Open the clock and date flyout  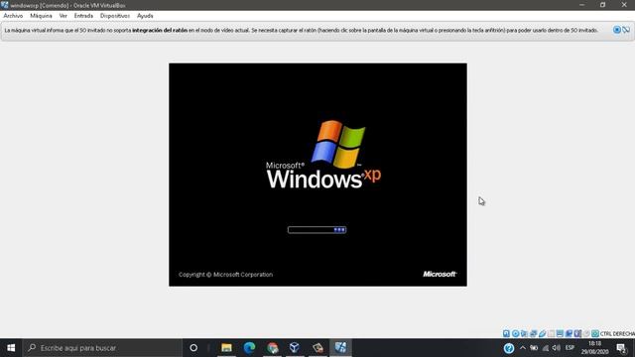click(x=595, y=348)
